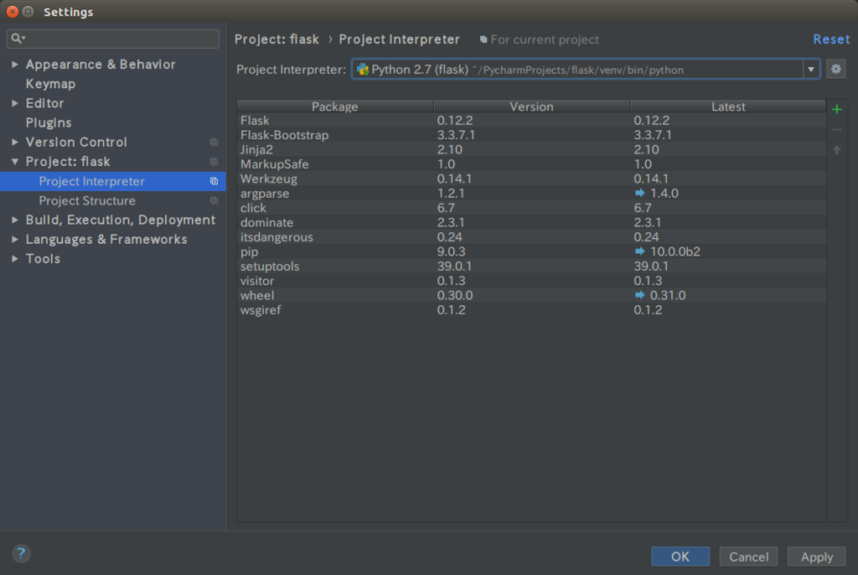Open the Python 2.7 (flask) interpreter combo box
This screenshot has width=858, height=575.
[x=586, y=70]
